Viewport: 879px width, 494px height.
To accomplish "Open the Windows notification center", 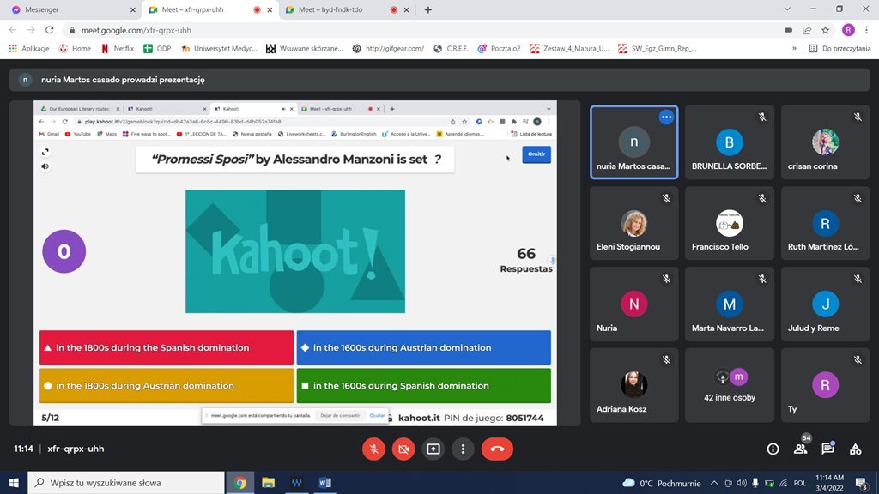I will (x=861, y=483).
